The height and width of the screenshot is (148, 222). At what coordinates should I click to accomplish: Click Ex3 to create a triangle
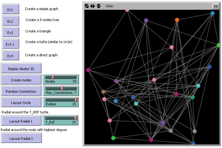point(10,32)
